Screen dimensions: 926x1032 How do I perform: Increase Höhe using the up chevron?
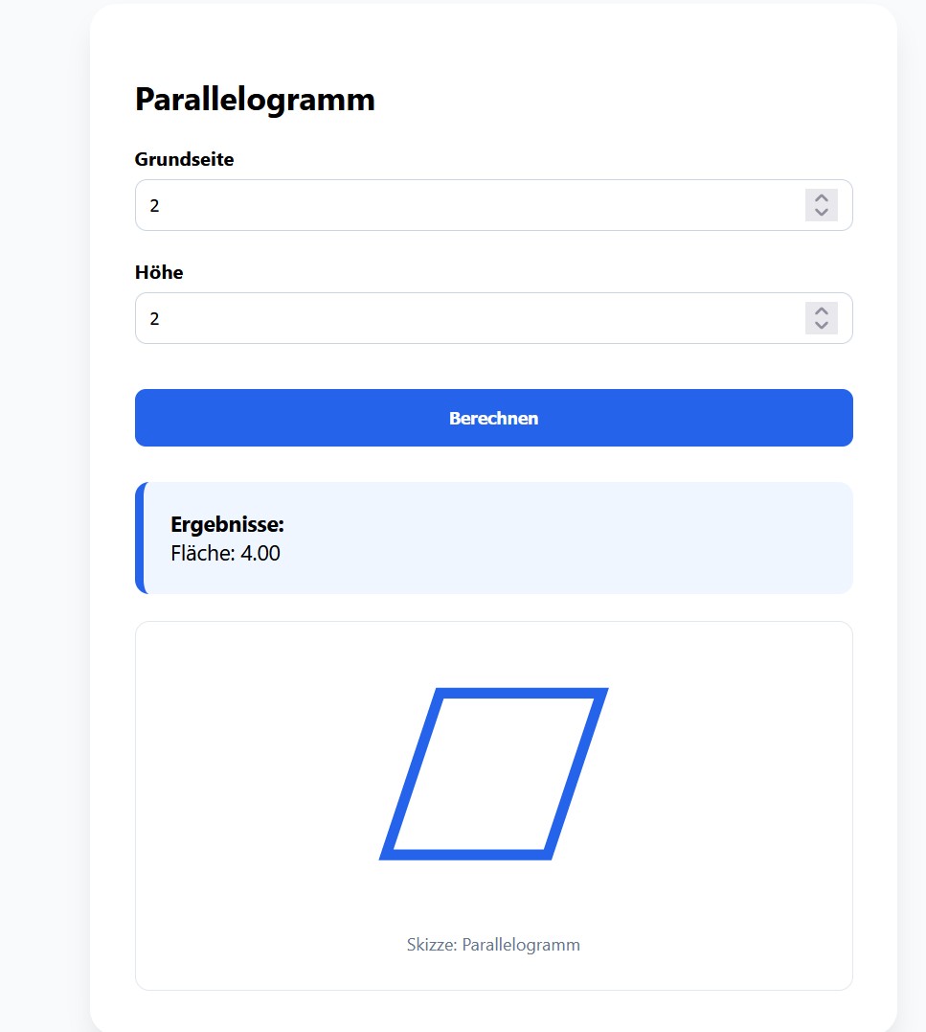click(x=821, y=311)
